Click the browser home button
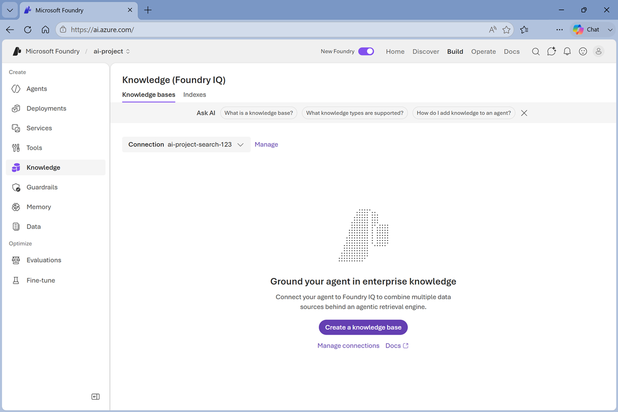The height and width of the screenshot is (412, 618). pos(45,30)
